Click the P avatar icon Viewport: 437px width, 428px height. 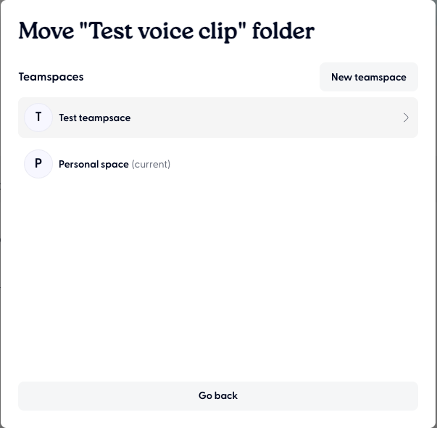(38, 164)
